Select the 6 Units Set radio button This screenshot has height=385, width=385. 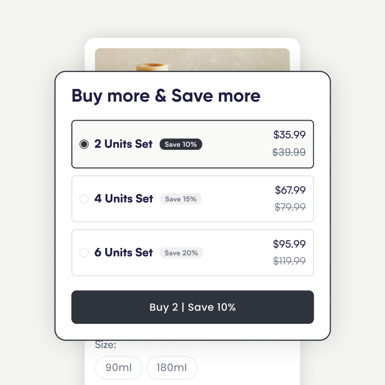point(84,253)
